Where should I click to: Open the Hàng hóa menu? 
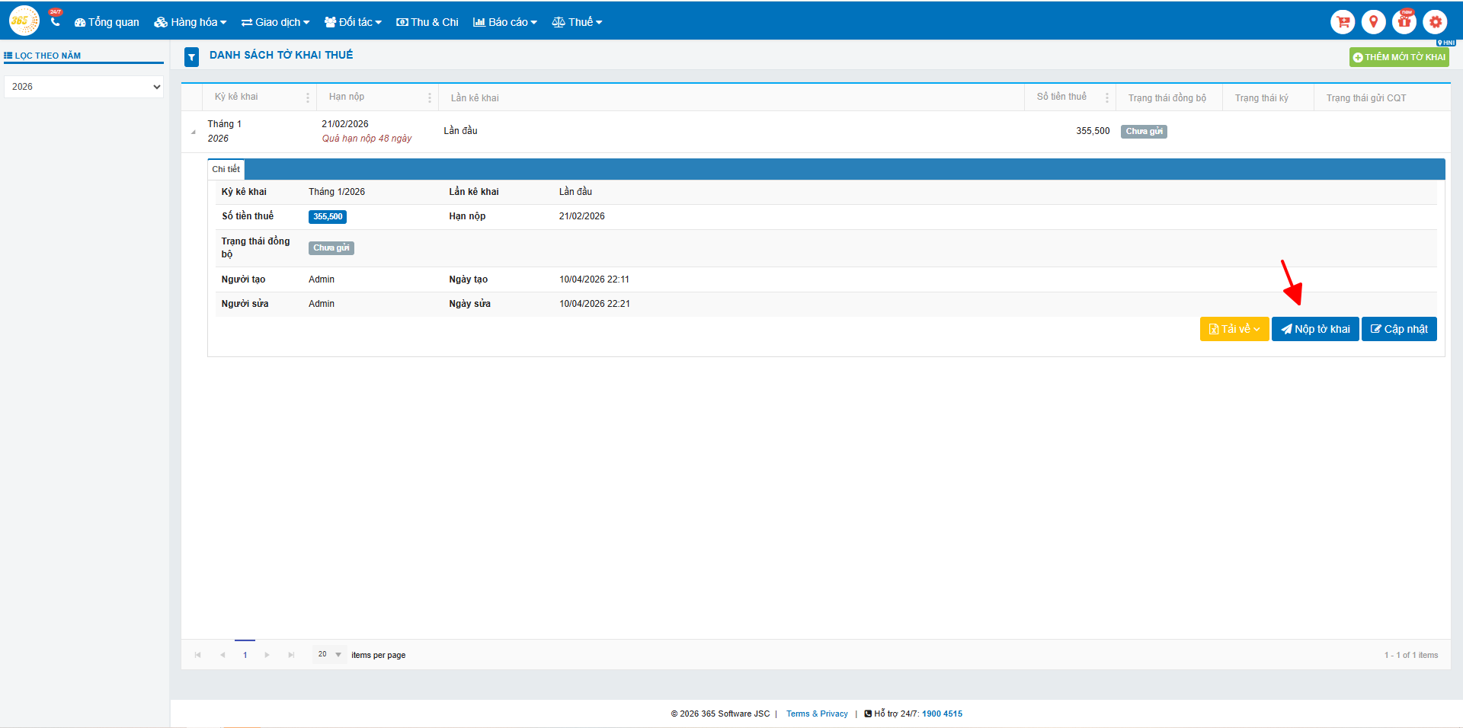pyautogui.click(x=190, y=22)
